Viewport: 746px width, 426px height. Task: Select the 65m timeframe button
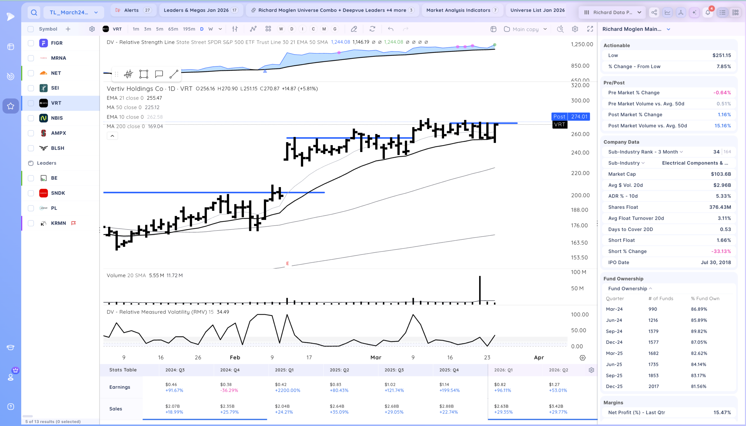[173, 29]
